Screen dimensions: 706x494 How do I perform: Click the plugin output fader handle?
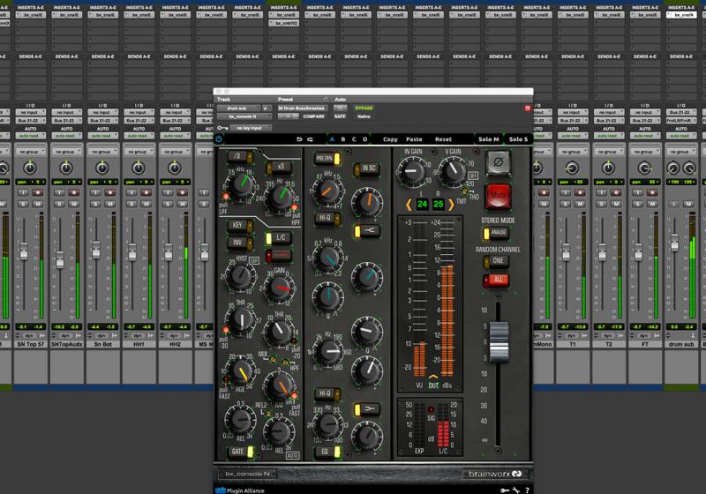click(499, 342)
